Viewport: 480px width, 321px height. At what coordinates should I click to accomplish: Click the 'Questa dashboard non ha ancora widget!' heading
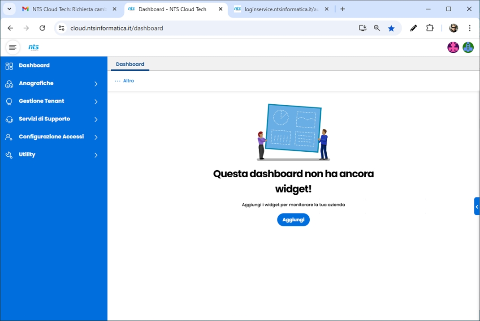click(293, 181)
